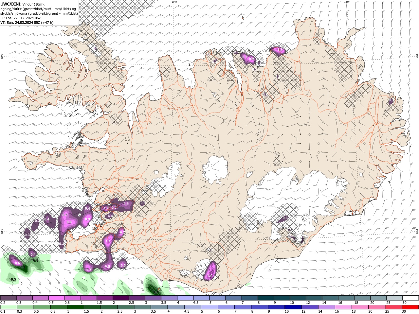Click the 1.3 snowfall value on north coast
The width and height of the screenshot is (419, 314).
click(280, 50)
